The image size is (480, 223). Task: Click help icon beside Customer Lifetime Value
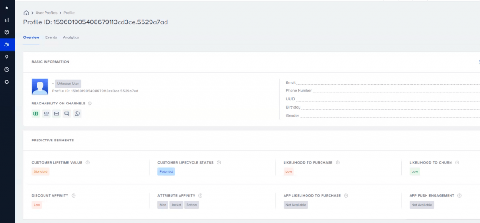point(88,163)
